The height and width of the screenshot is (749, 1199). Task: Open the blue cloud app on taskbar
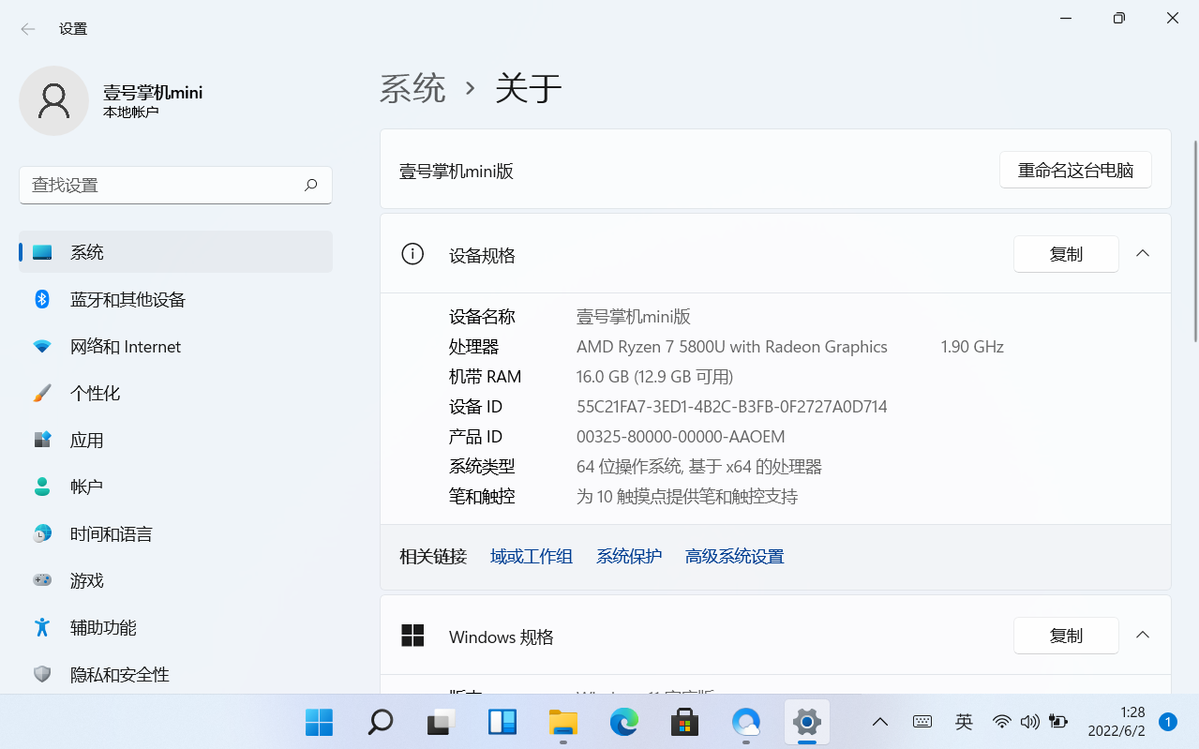tap(745, 722)
